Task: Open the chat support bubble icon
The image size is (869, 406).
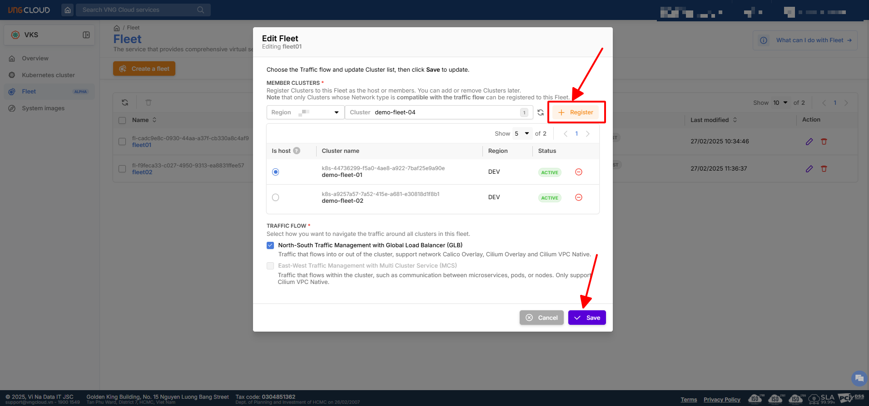Action: (859, 378)
